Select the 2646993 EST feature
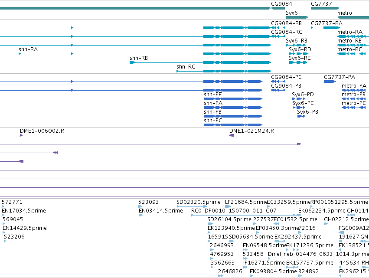This screenshot has height=278, width=369. (x=212, y=250)
